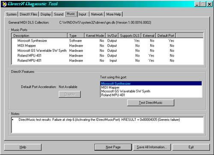The image size is (214, 155).
Task: Click the Kernel Mode column header
Action: pyautogui.click(x=95, y=36)
